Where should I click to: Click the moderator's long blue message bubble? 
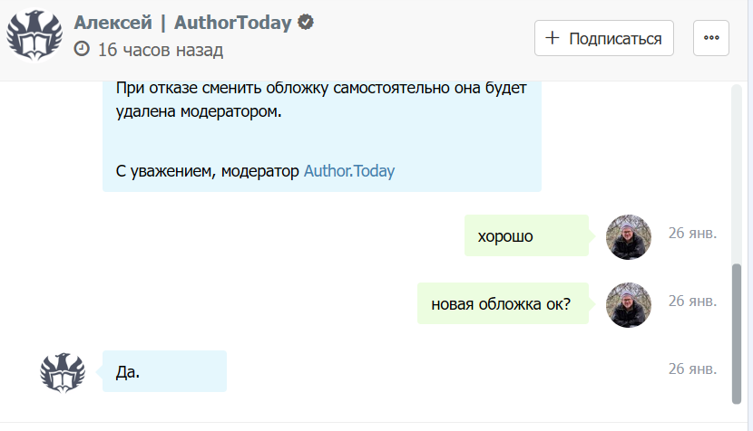pyautogui.click(x=321, y=136)
